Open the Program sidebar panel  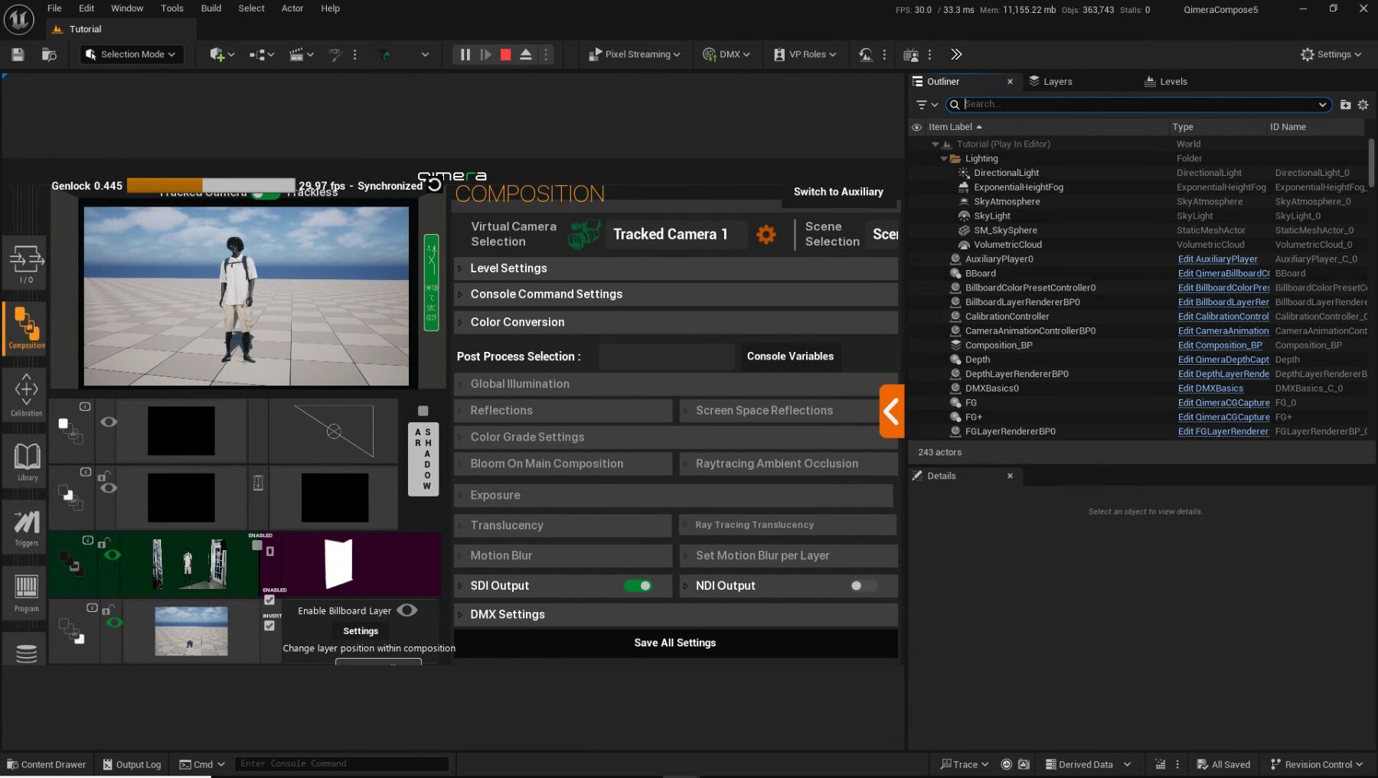click(x=26, y=592)
